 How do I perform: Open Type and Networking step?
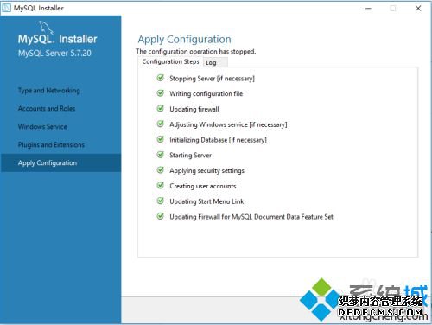[49, 91]
